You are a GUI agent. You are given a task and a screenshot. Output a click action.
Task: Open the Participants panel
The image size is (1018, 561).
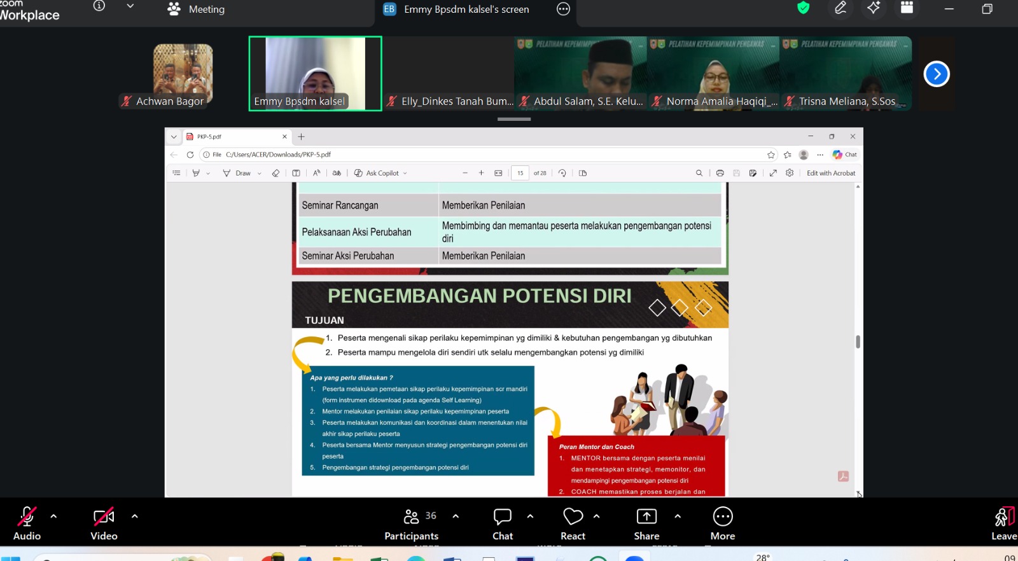[x=412, y=524]
